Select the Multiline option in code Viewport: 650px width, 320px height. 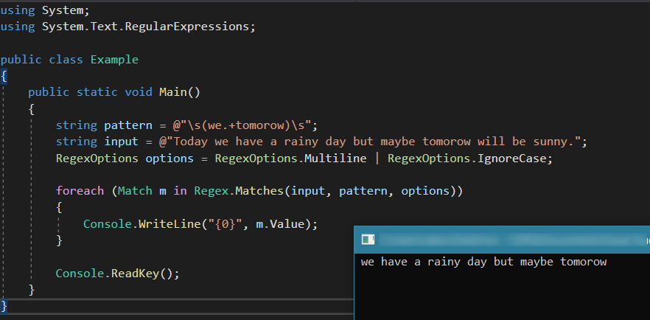343,158
